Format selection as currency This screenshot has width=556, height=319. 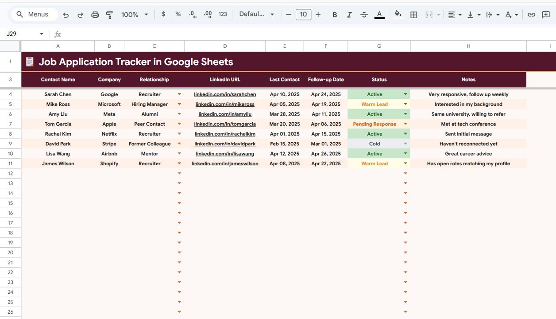click(x=163, y=14)
